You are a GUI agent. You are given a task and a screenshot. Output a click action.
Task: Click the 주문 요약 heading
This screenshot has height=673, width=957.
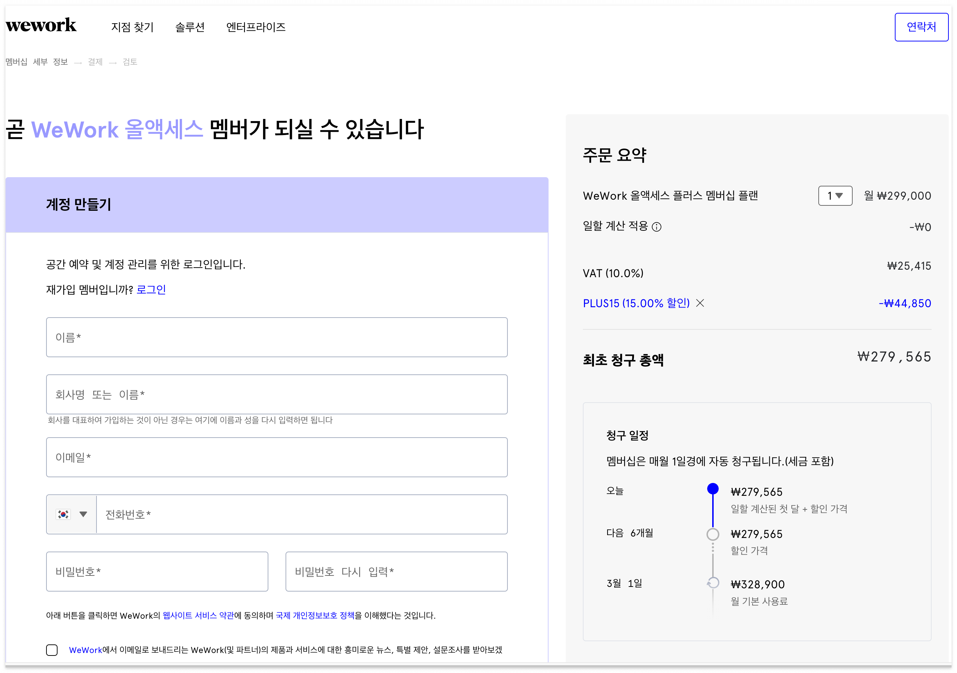click(614, 155)
